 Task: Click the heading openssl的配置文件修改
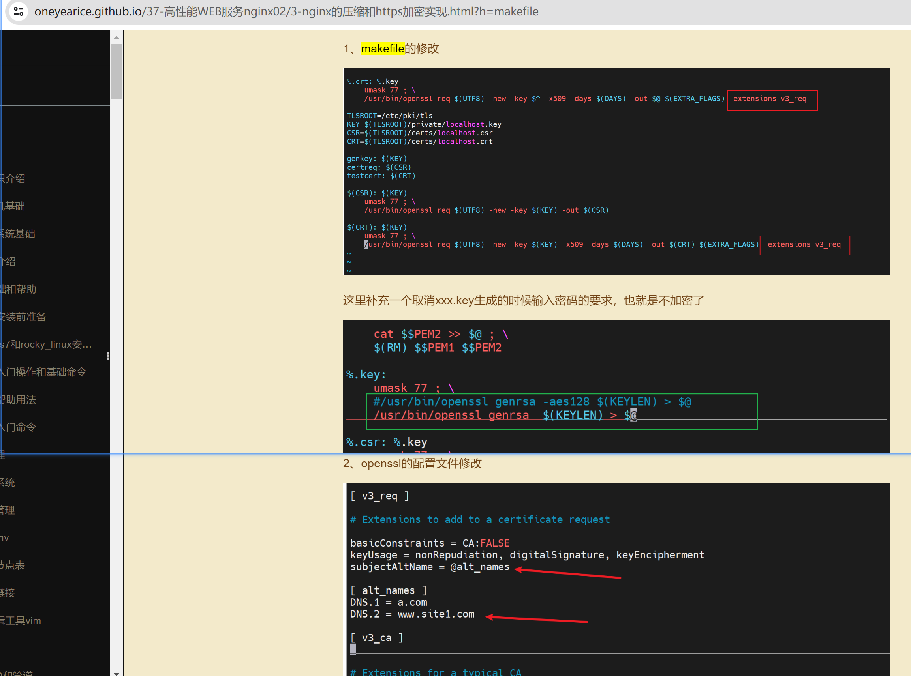click(x=413, y=463)
